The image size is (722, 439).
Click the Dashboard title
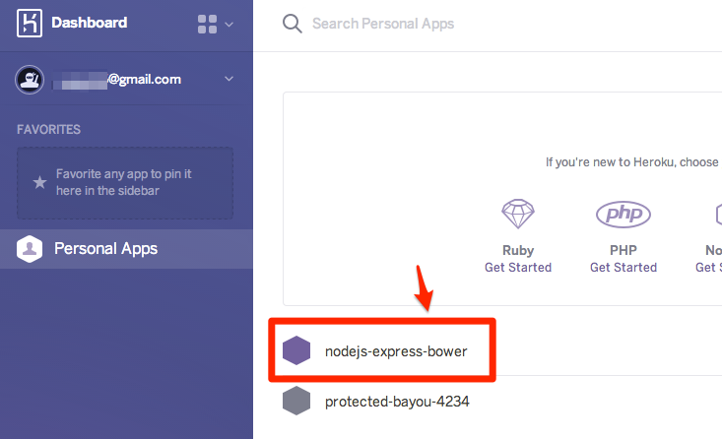(x=89, y=23)
